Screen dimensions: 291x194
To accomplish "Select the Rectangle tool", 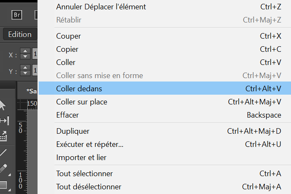I will click(x=3, y=185).
